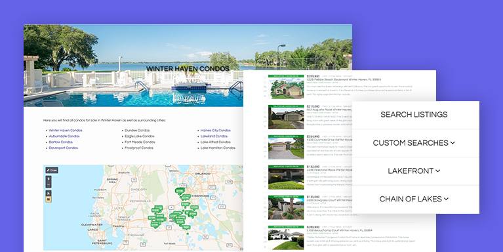
Task: Open the Davenport Condos link
Action: [63, 148]
